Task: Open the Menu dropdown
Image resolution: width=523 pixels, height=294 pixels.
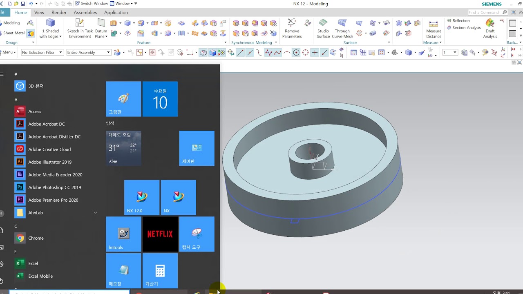Action: 9,52
